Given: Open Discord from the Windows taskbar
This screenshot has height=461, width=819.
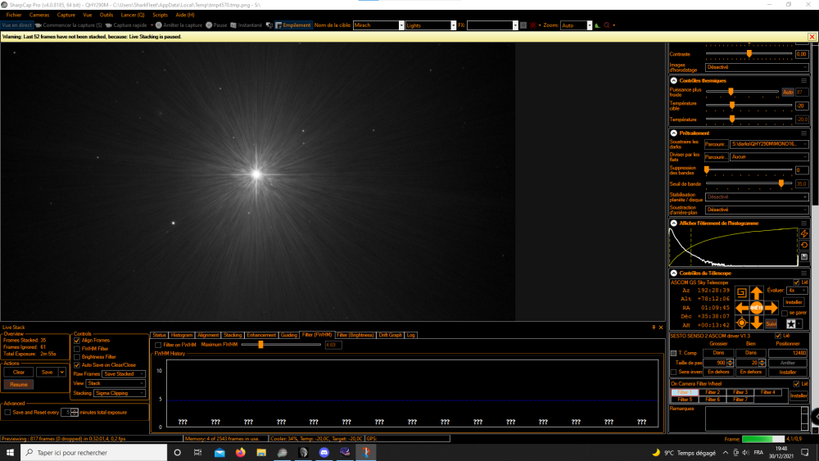Looking at the screenshot, I should tap(324, 453).
